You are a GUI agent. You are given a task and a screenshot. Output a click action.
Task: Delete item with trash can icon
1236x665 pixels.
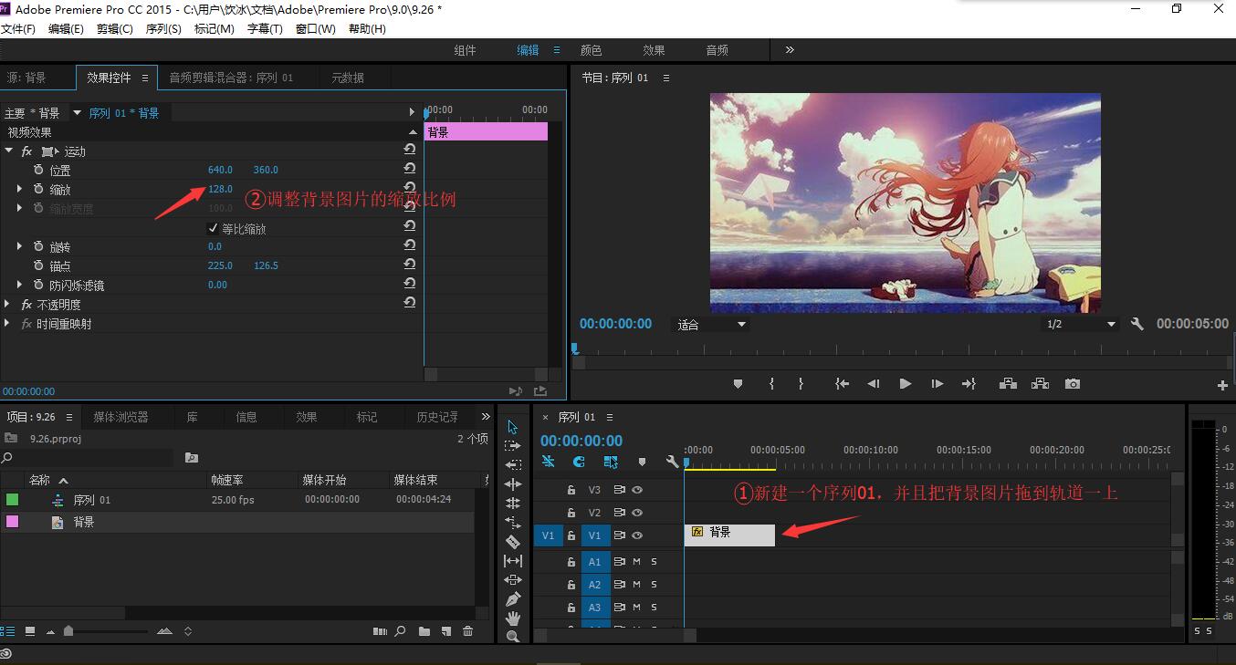pos(468,631)
